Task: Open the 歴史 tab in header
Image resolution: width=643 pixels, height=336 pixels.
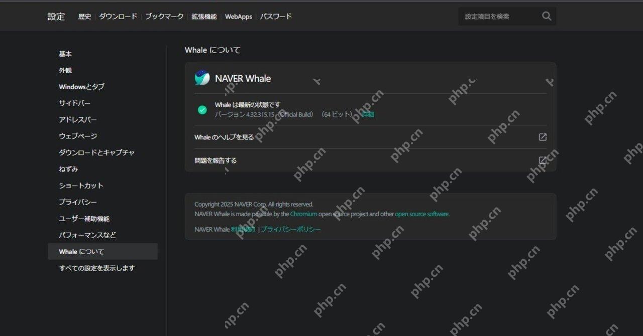Action: (85, 17)
